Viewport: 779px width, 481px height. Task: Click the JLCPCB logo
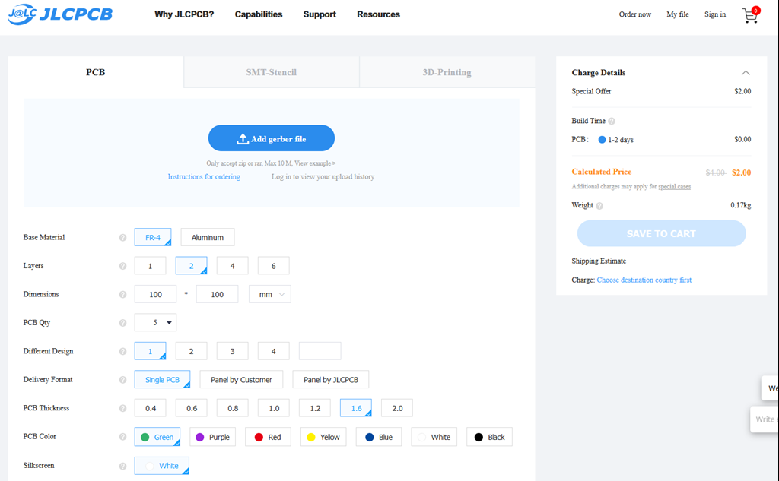click(60, 14)
